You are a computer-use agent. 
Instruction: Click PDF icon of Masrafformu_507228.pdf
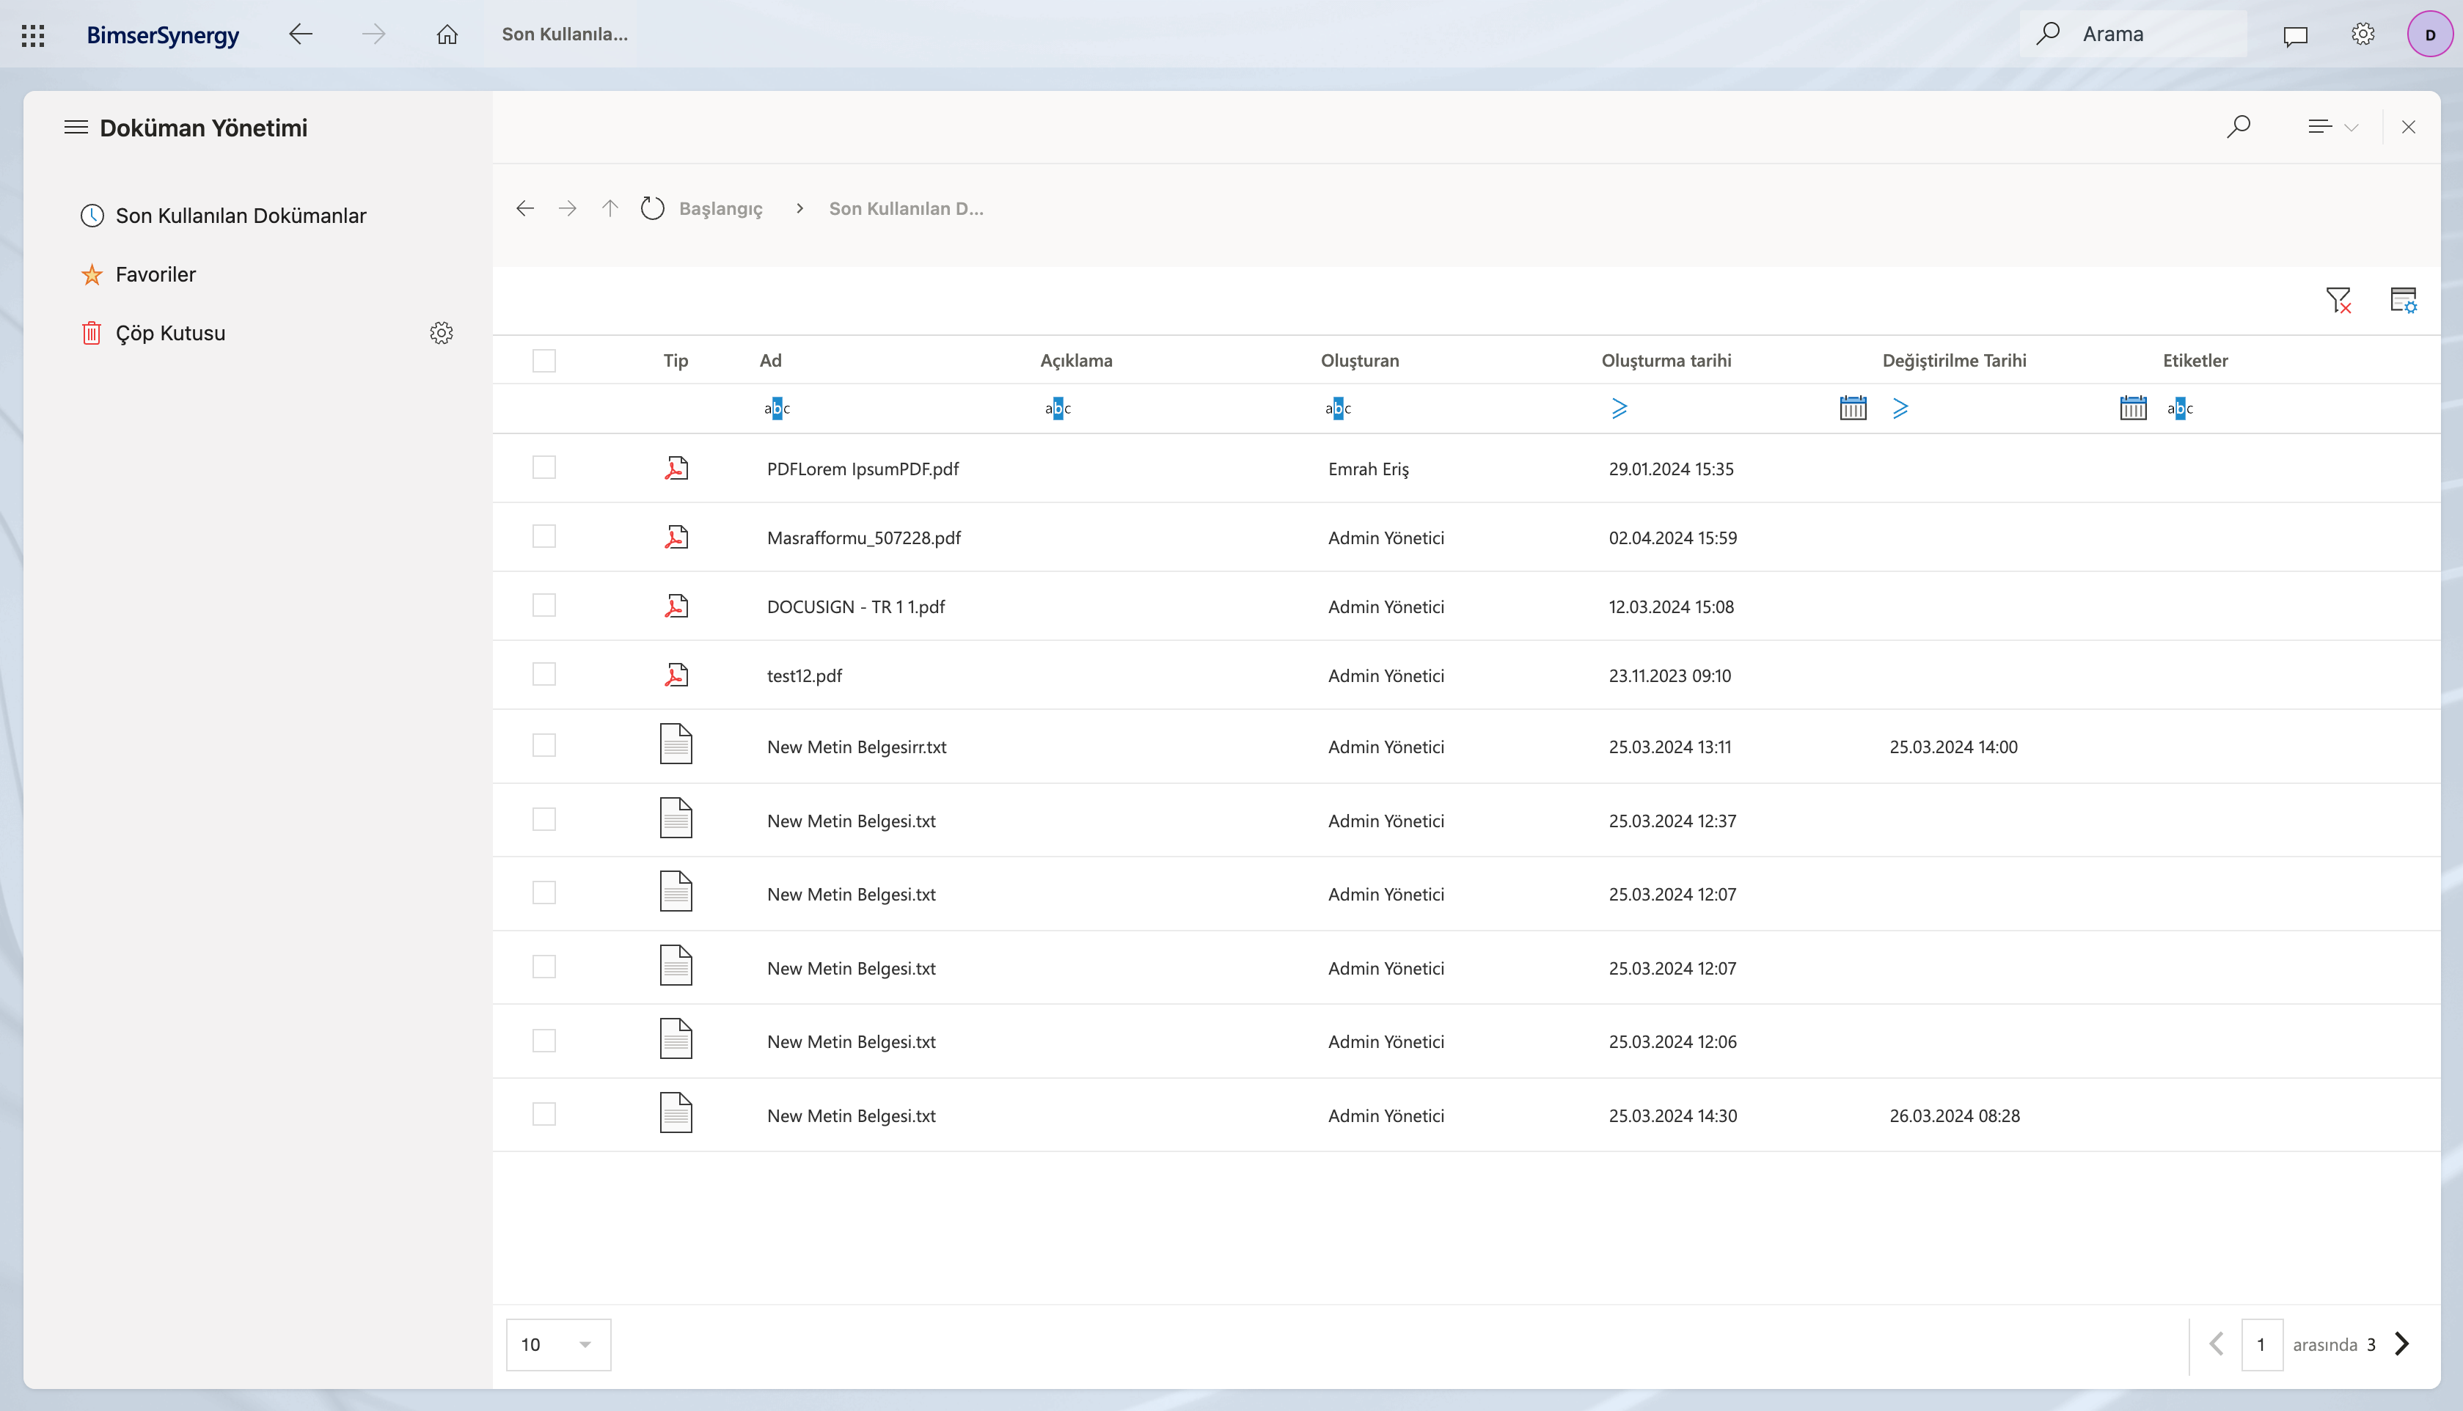676,537
